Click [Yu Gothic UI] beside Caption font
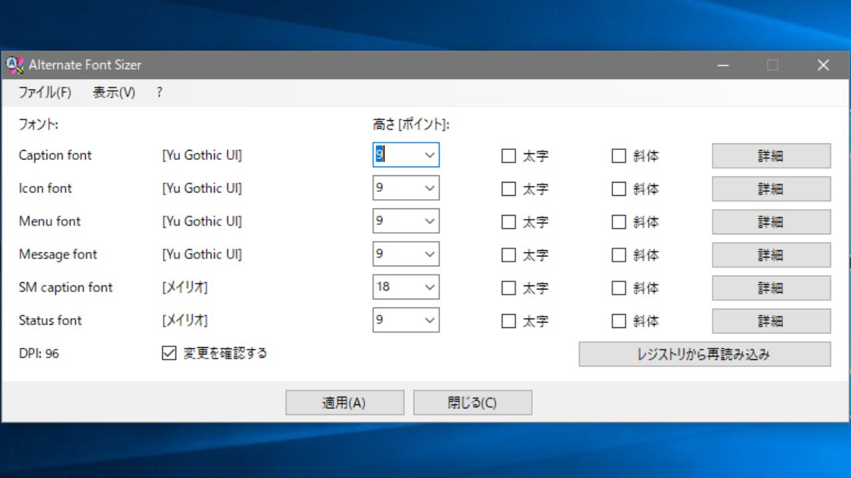 pos(202,155)
